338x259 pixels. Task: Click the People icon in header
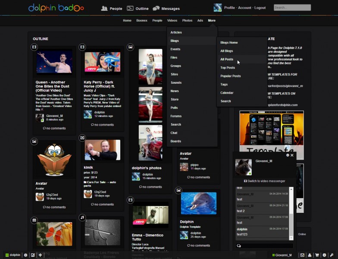(x=104, y=9)
